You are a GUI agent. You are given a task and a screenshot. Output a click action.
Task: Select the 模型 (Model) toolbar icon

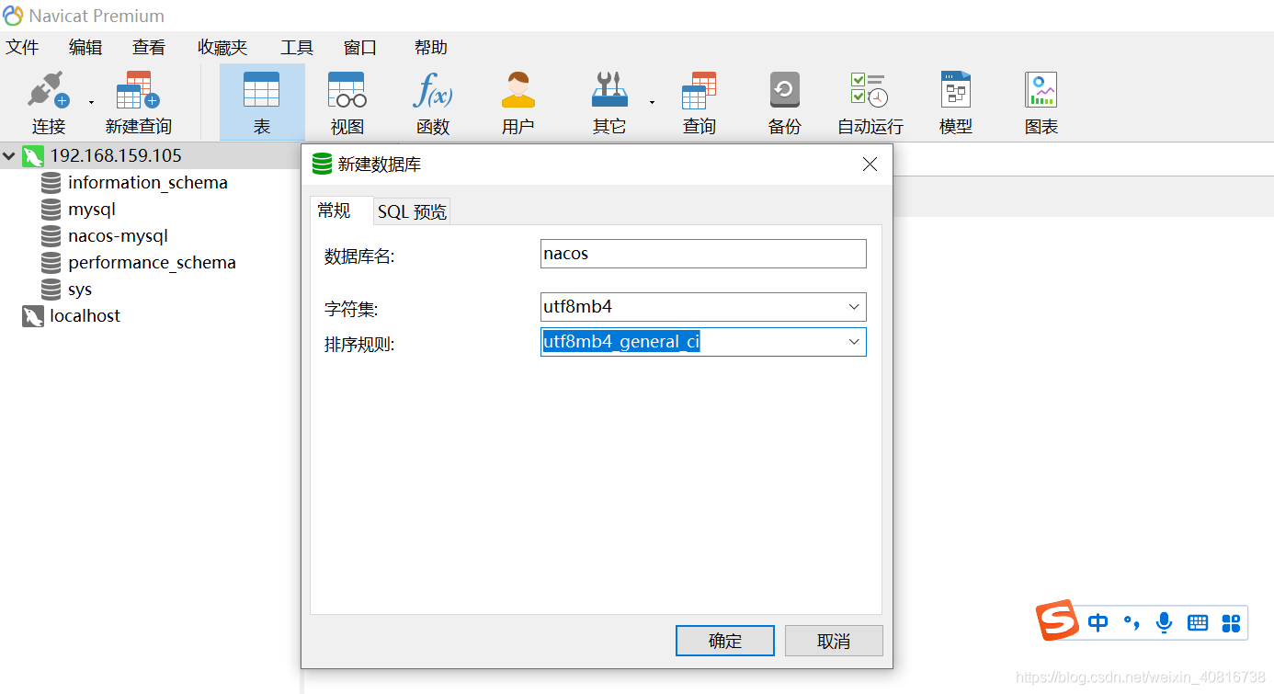click(954, 99)
